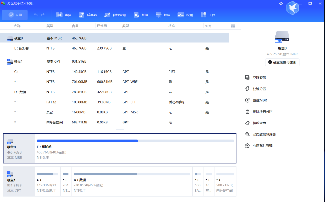325x202 pixels.
Task: Choose Delete All Partitions (删除所有分区)
Action: [262, 112]
